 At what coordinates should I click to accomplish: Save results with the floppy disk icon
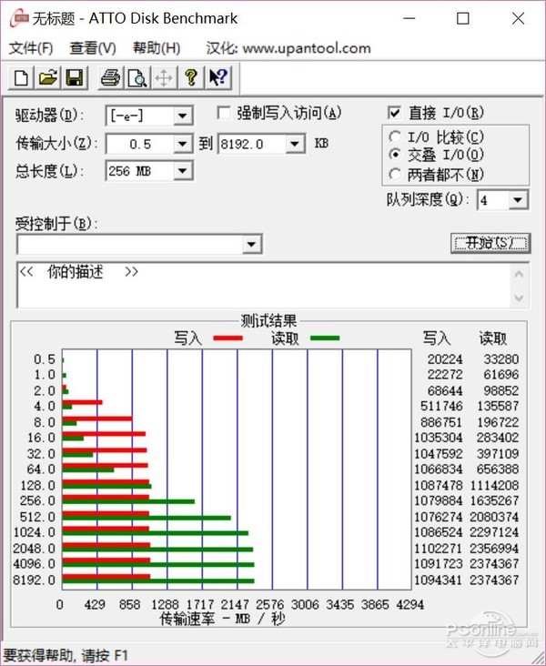pyautogui.click(x=75, y=78)
